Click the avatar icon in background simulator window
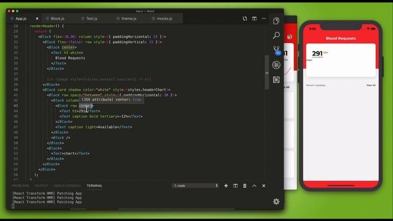Image resolution: width=393 pixels, height=221 pixels. point(289,37)
